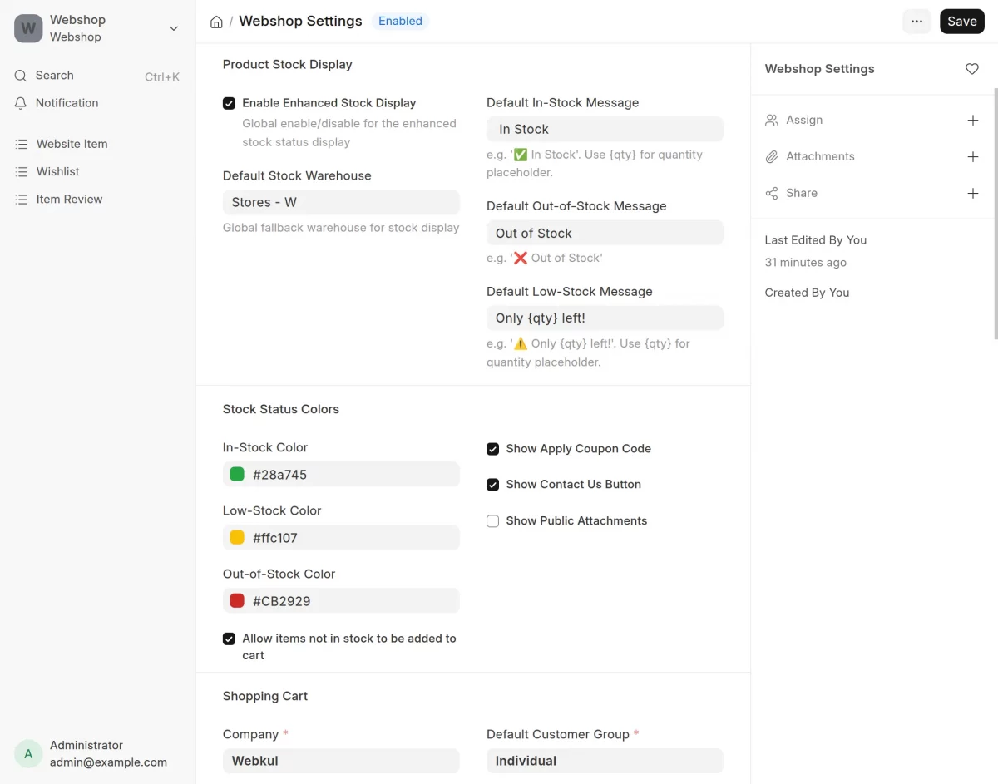
Task: Open Website Item in sidebar
Action: [72, 144]
